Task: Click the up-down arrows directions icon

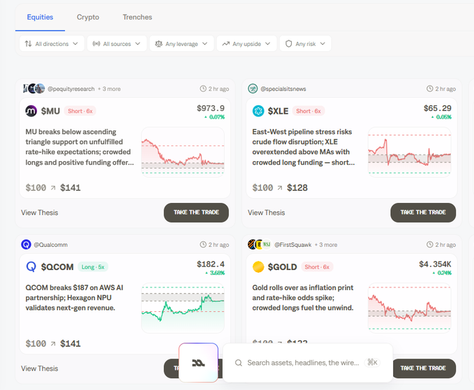Action: [29, 44]
